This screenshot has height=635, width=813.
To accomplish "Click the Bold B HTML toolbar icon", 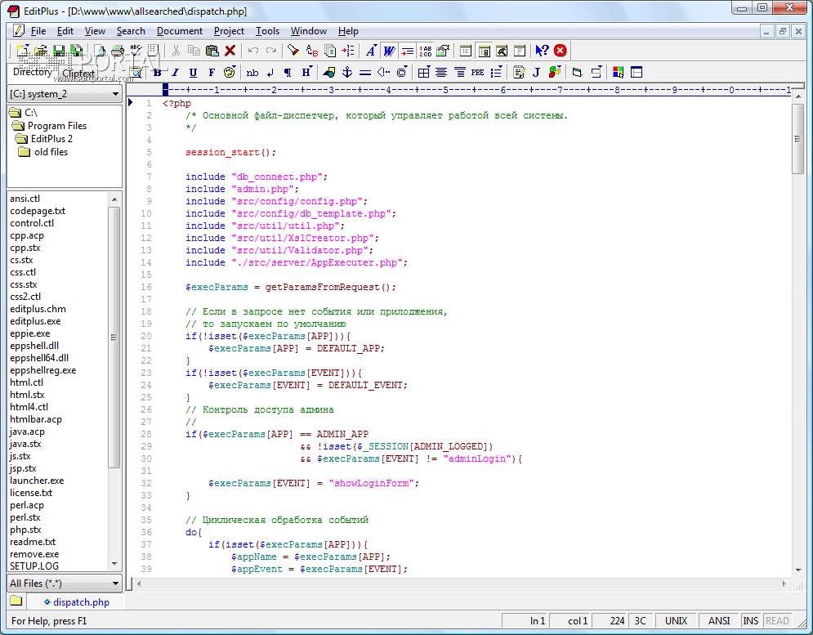I will 157,72.
